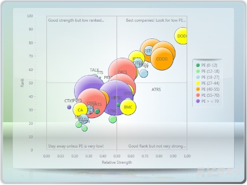Select the light blue FSTI bubble

(x=149, y=51)
